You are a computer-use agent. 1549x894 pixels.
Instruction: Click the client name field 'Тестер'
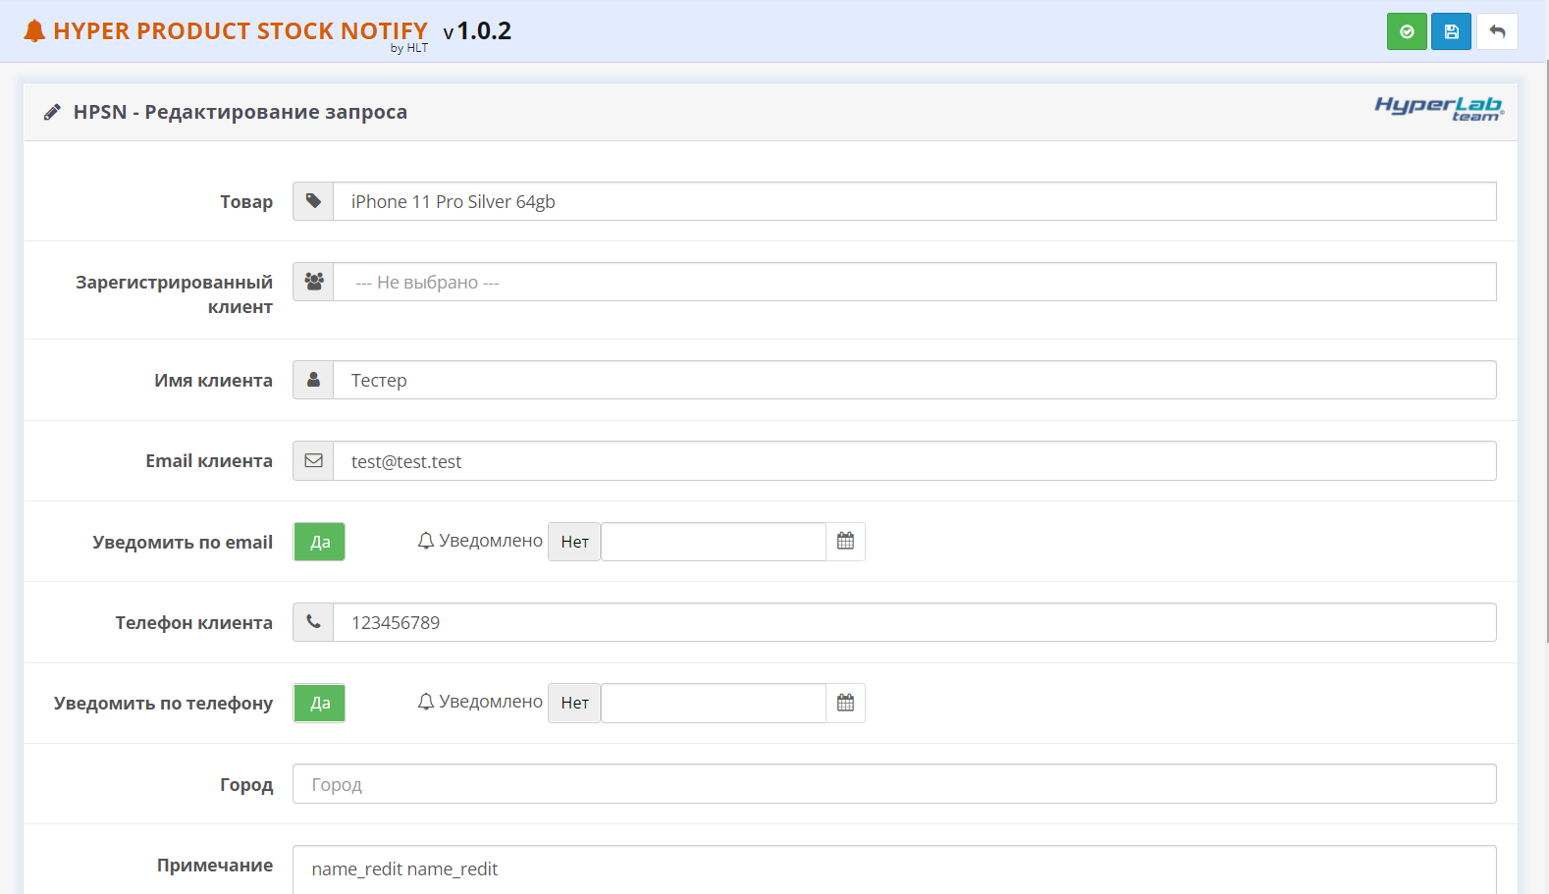point(913,380)
